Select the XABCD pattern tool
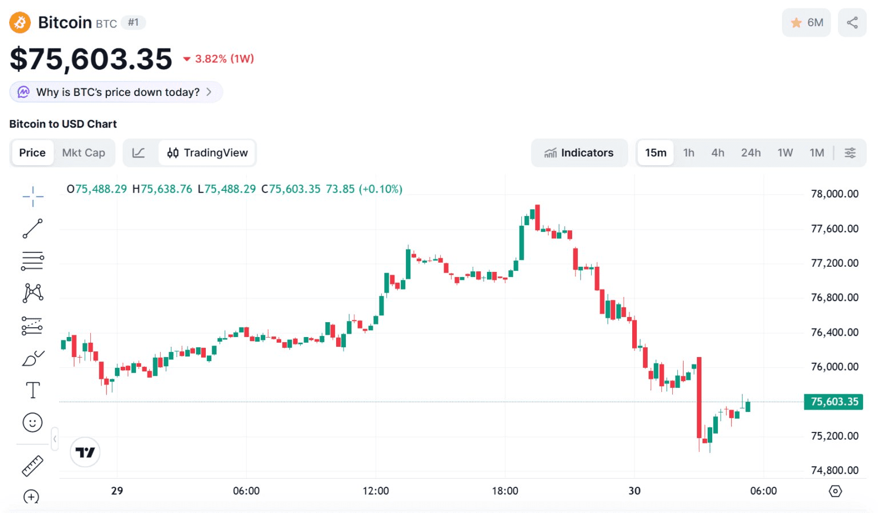Viewport: 878px width, 513px height. pyautogui.click(x=33, y=293)
